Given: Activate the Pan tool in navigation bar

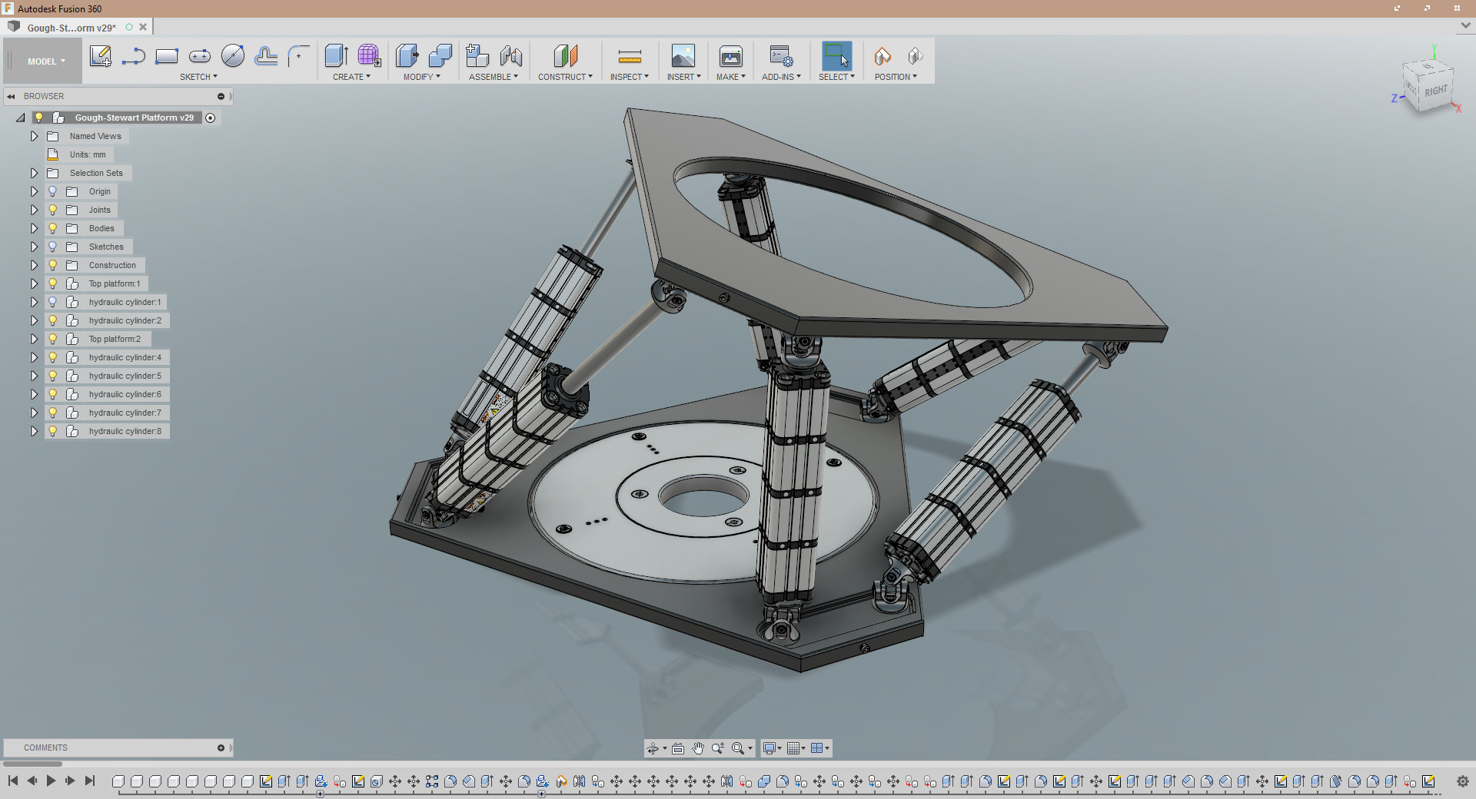Looking at the screenshot, I should coord(697,748).
